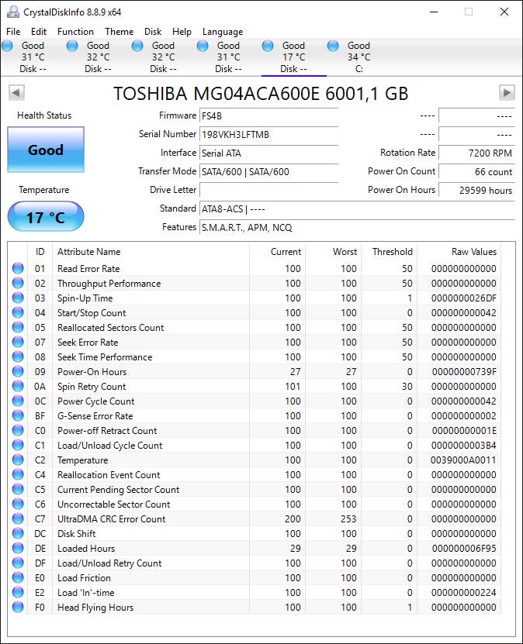
Task: Click the Reallocated Sectors Count status orb
Action: coord(18,328)
